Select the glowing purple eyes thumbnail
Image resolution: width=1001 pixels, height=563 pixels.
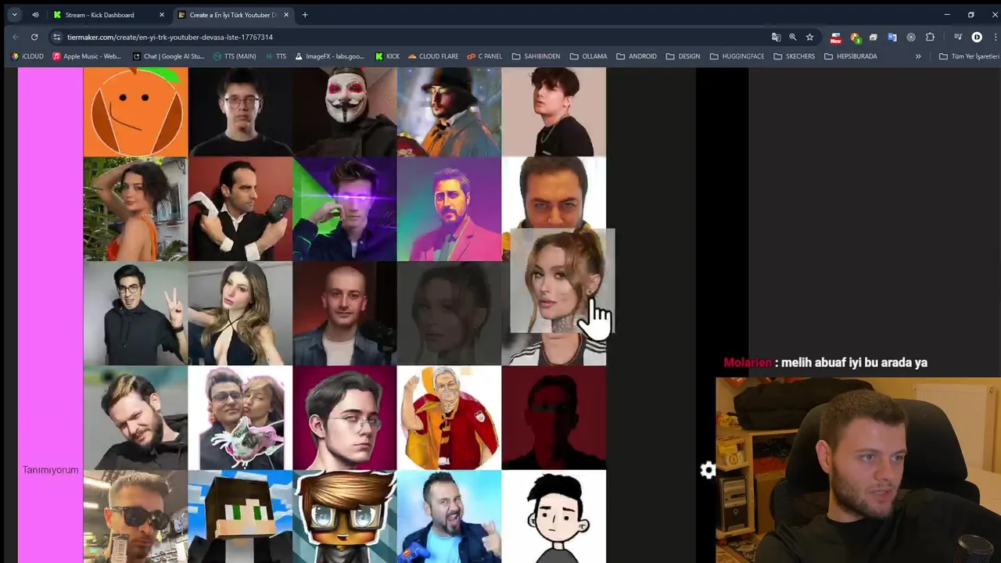[345, 209]
